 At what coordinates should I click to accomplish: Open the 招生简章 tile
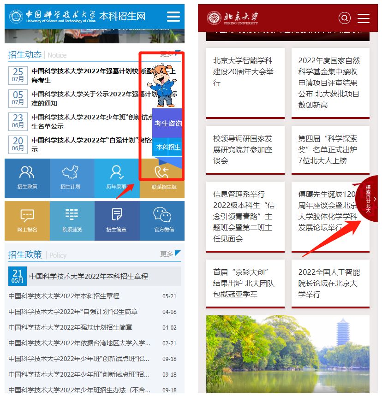click(117, 221)
